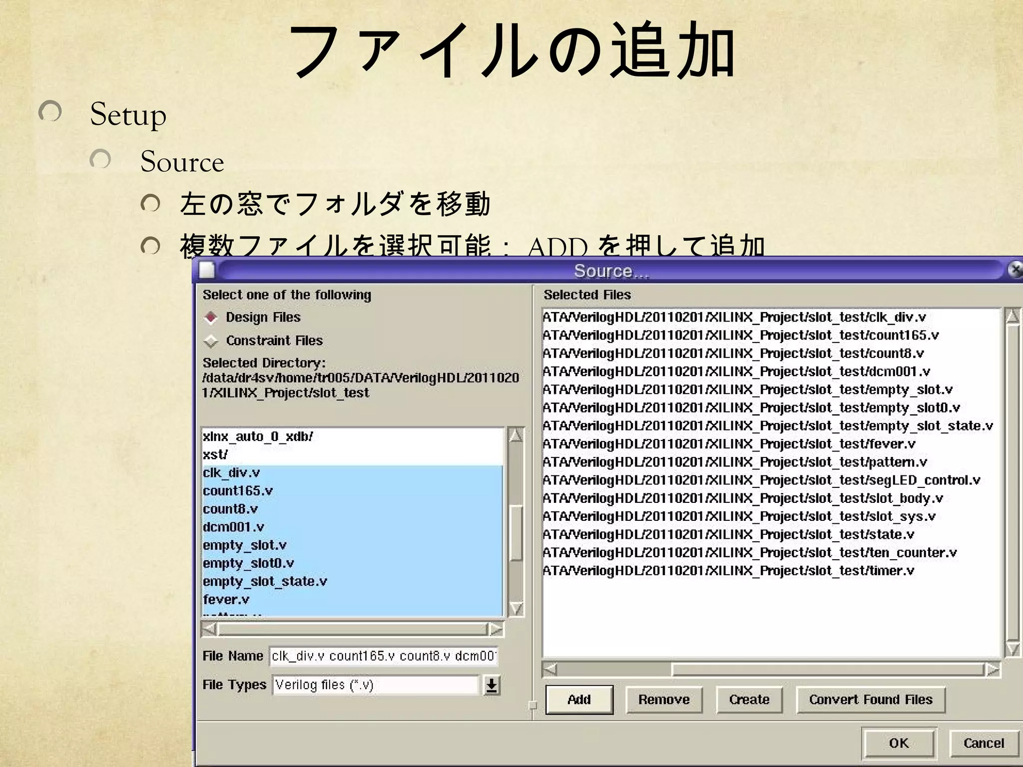Select slot_test/ten_counter.v in Selected Files
Screen dimensions: 1023x767
tap(772, 552)
